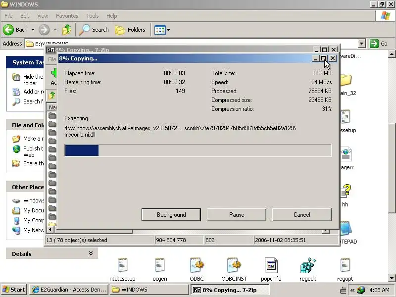Expand the Address bar dropdown
This screenshot has height=297, width=396.
pos(362,44)
